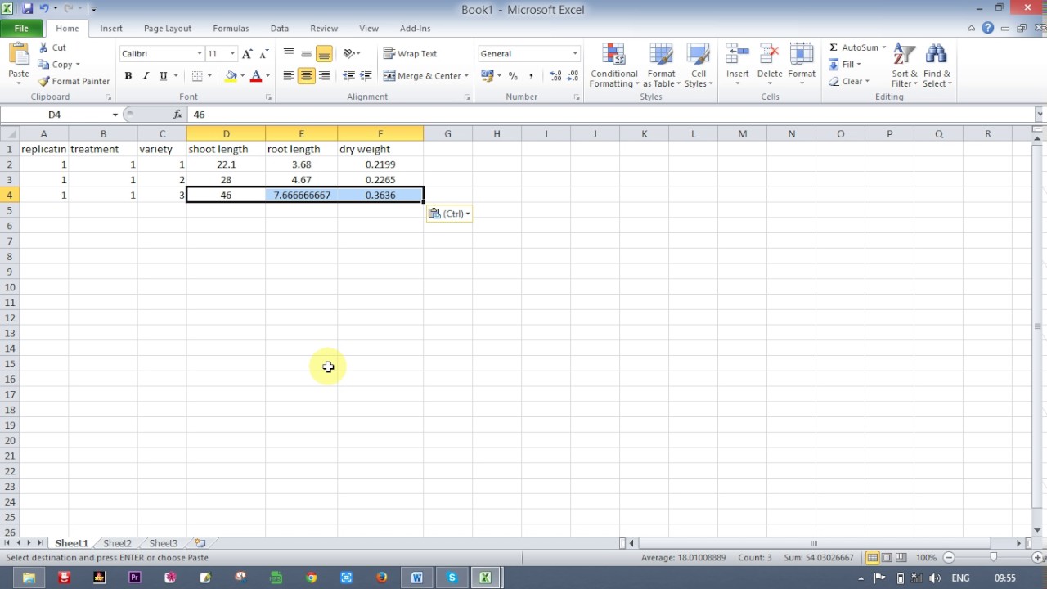Switch to the Data tab
This screenshot has width=1047, height=589.
(x=279, y=29)
